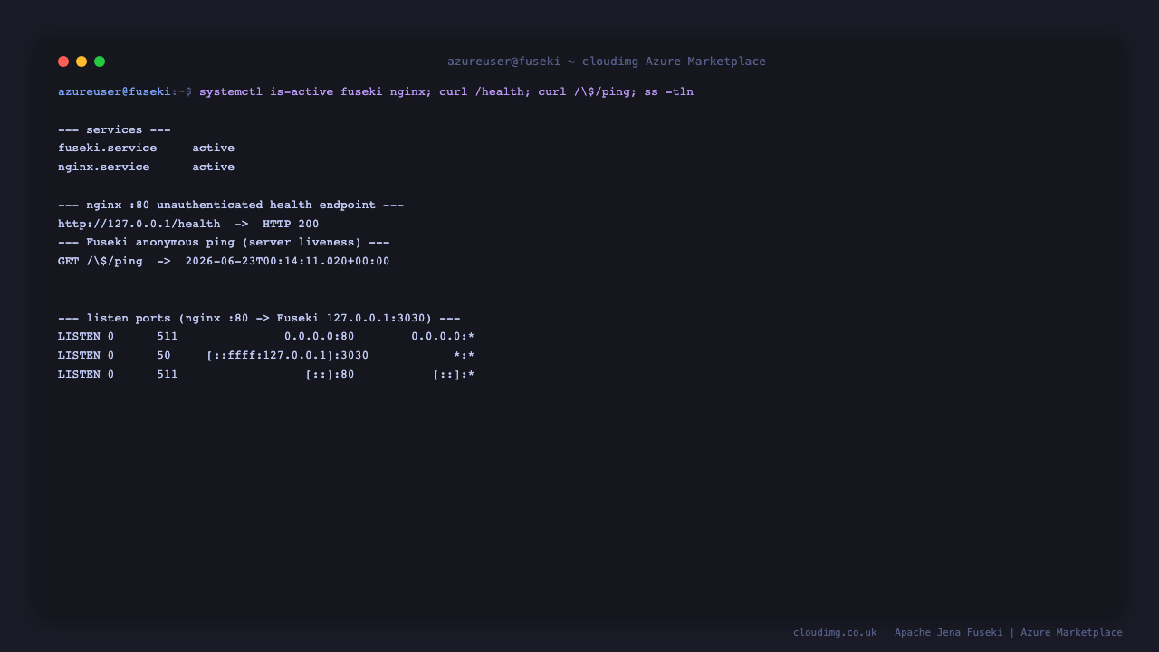Click the red close window dot
The height and width of the screenshot is (652, 1159).
[x=63, y=62]
